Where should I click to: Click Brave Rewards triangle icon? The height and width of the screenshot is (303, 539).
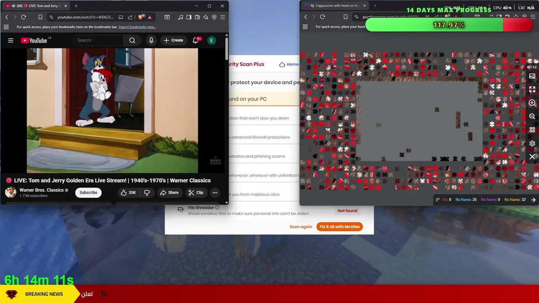point(149,17)
